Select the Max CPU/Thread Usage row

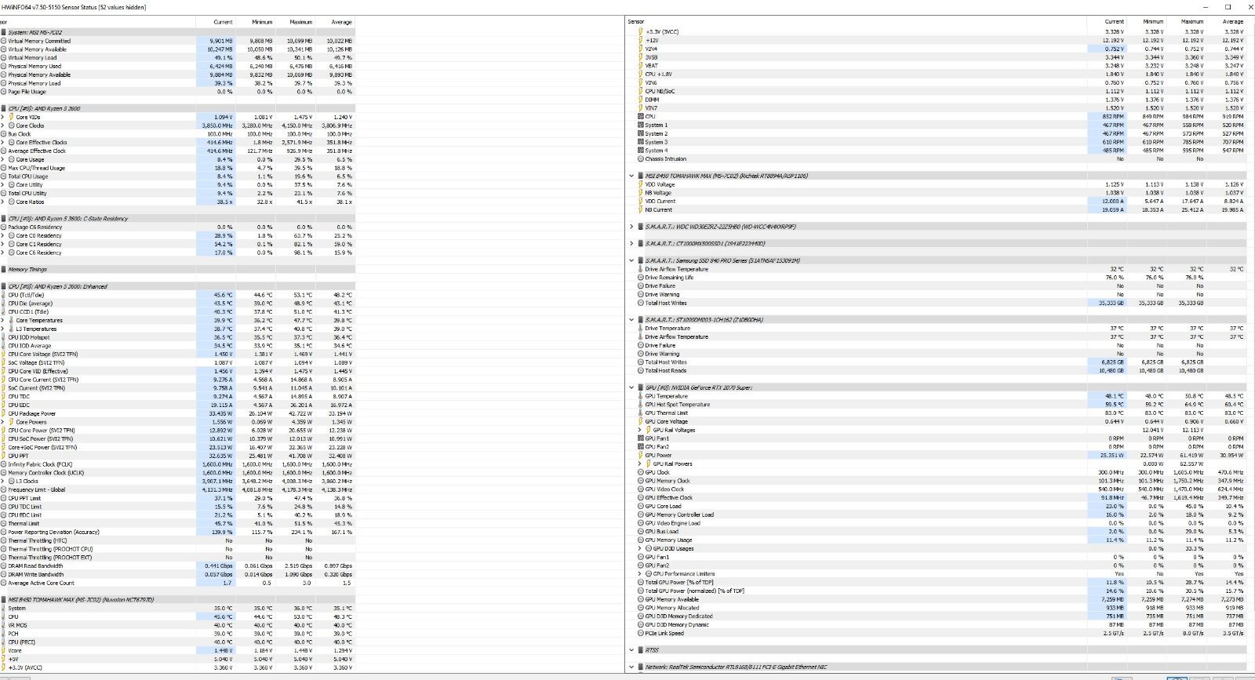click(177, 168)
